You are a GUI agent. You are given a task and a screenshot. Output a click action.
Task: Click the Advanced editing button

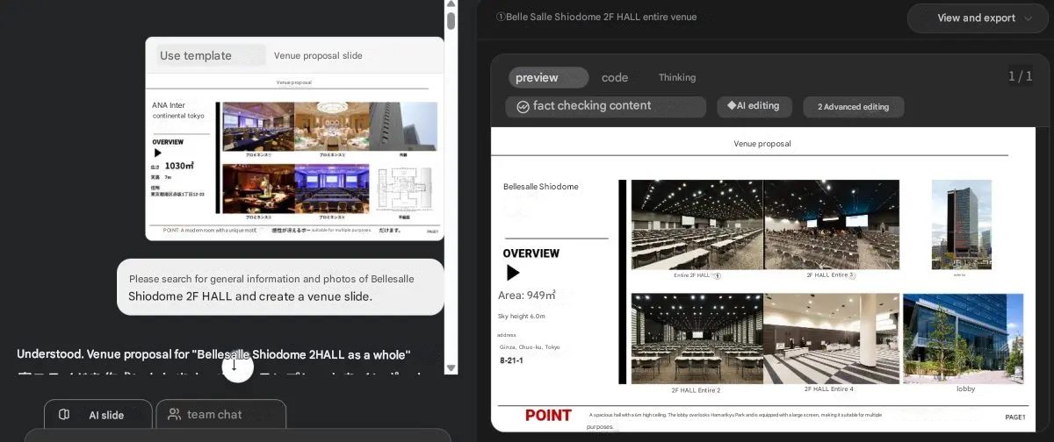click(x=853, y=107)
